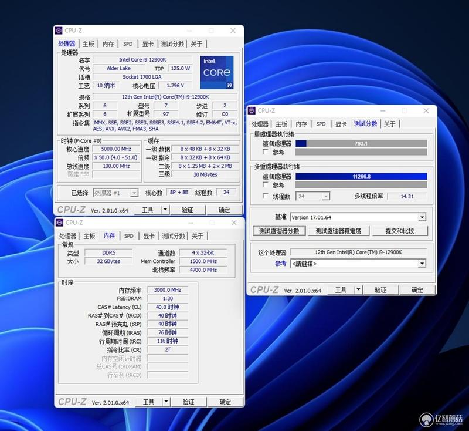Image resolution: width=469 pixels, height=431 pixels.
Task: Enable the 线程数 checkbox in benchmark window
Action: [x=265, y=196]
